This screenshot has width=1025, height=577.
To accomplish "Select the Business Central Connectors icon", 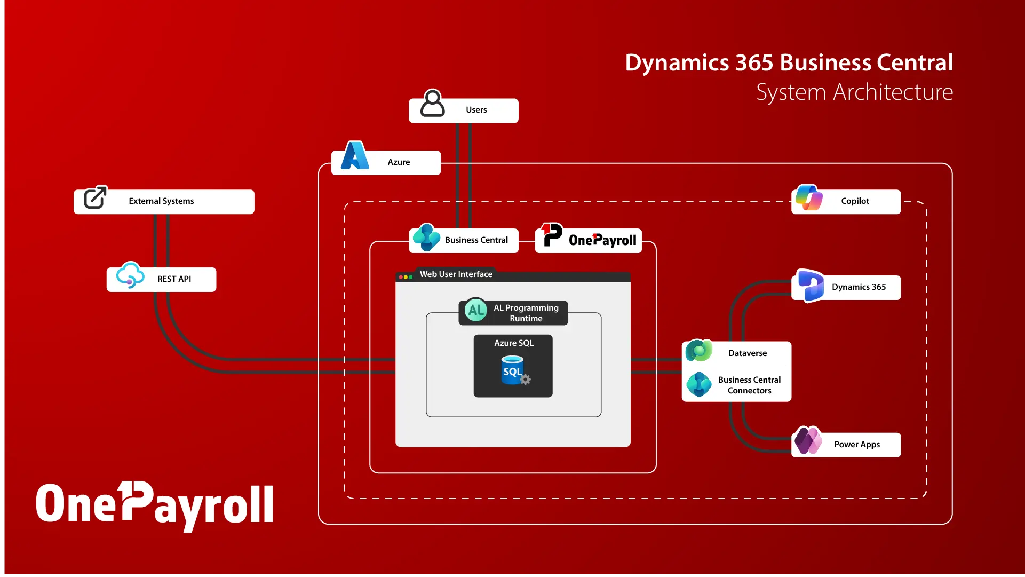I will click(x=700, y=384).
